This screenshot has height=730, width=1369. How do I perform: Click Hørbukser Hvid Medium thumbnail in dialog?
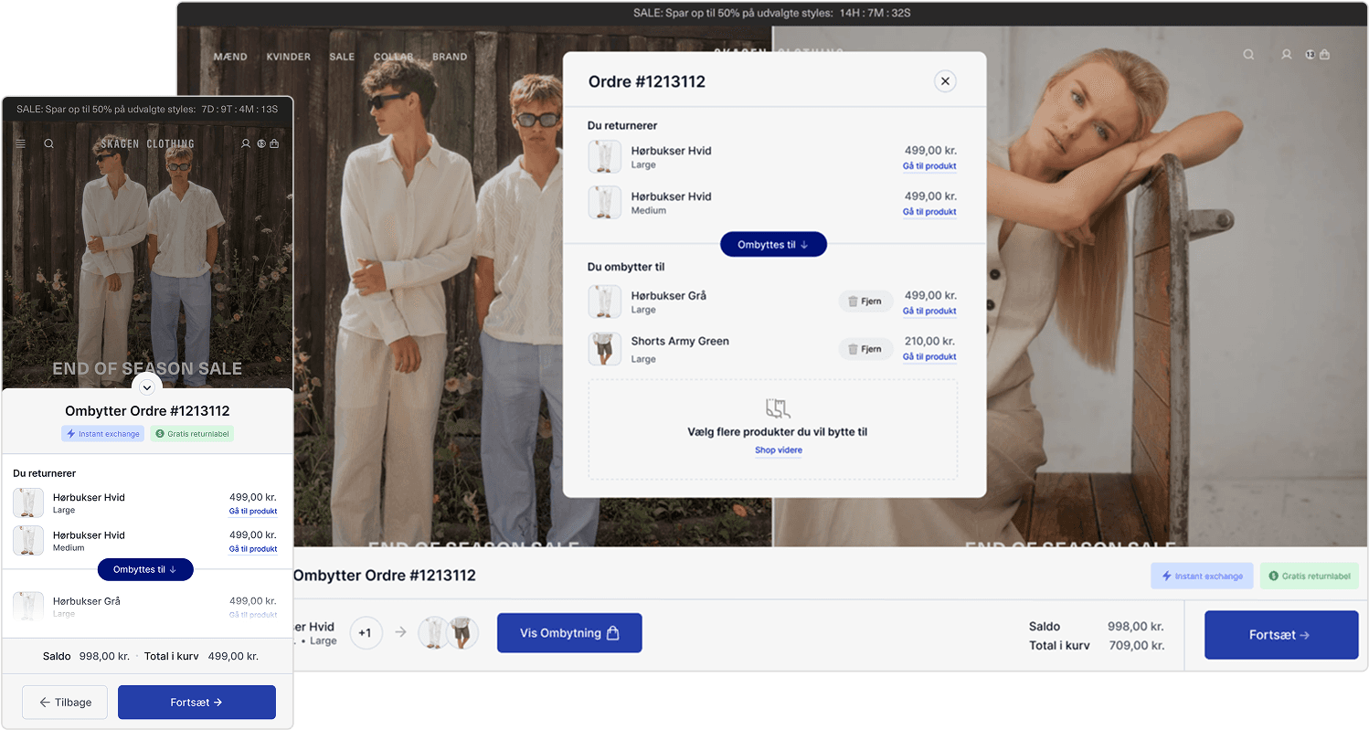[x=604, y=203]
